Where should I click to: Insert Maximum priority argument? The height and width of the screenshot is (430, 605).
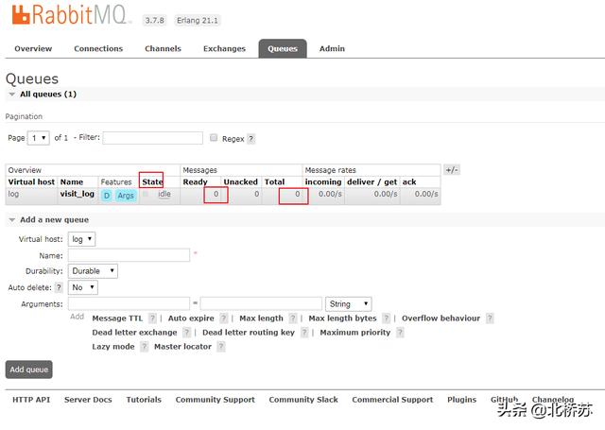tap(355, 333)
